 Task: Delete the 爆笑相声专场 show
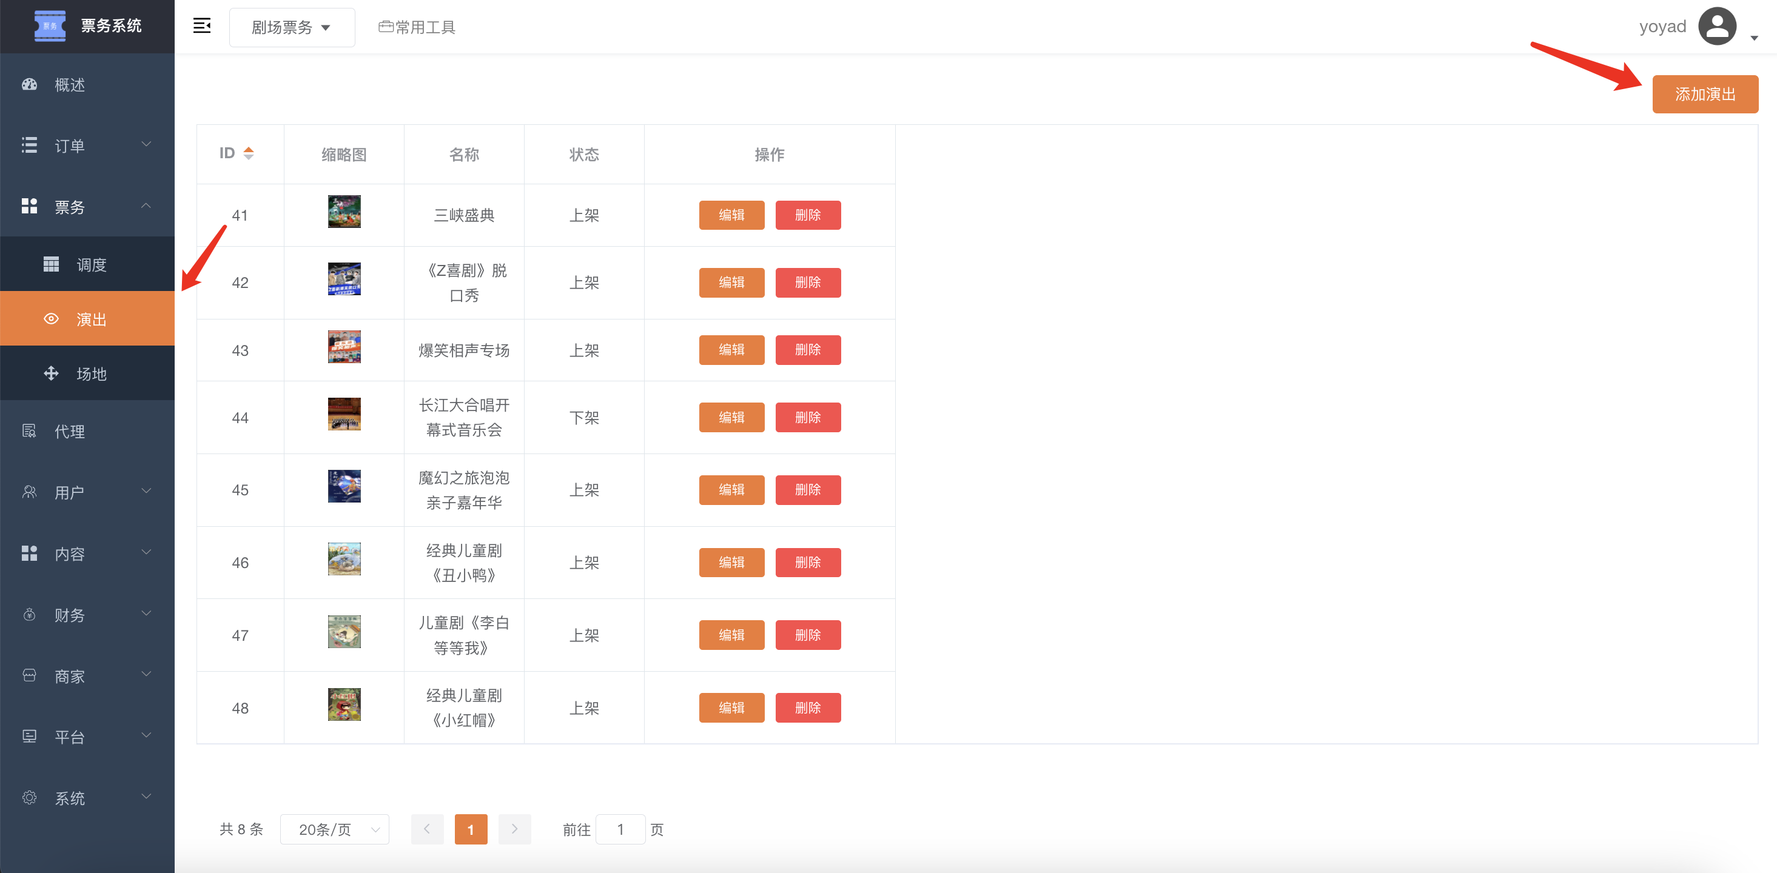(x=808, y=350)
